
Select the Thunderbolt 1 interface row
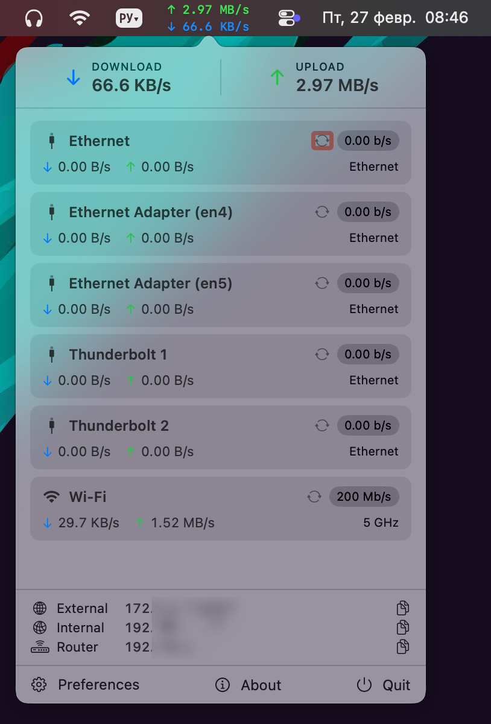pyautogui.click(x=181, y=366)
